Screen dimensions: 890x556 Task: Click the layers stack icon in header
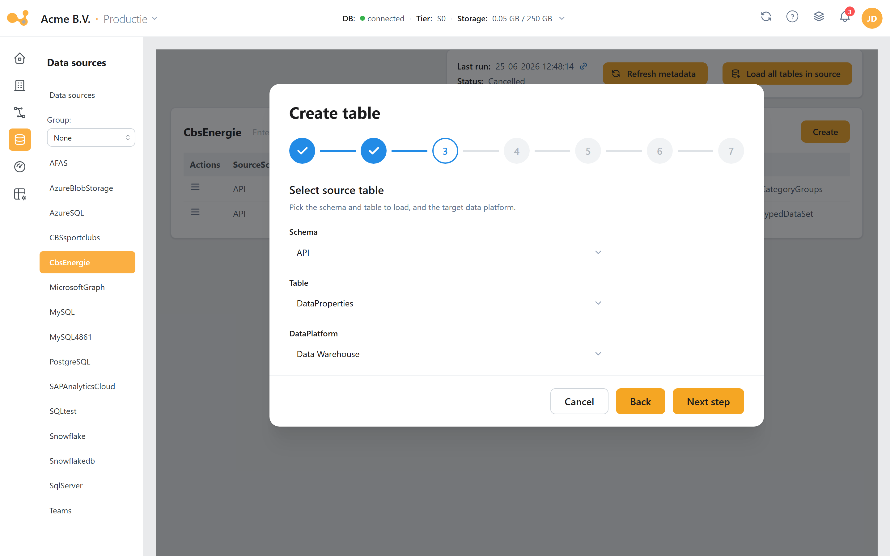pyautogui.click(x=819, y=17)
